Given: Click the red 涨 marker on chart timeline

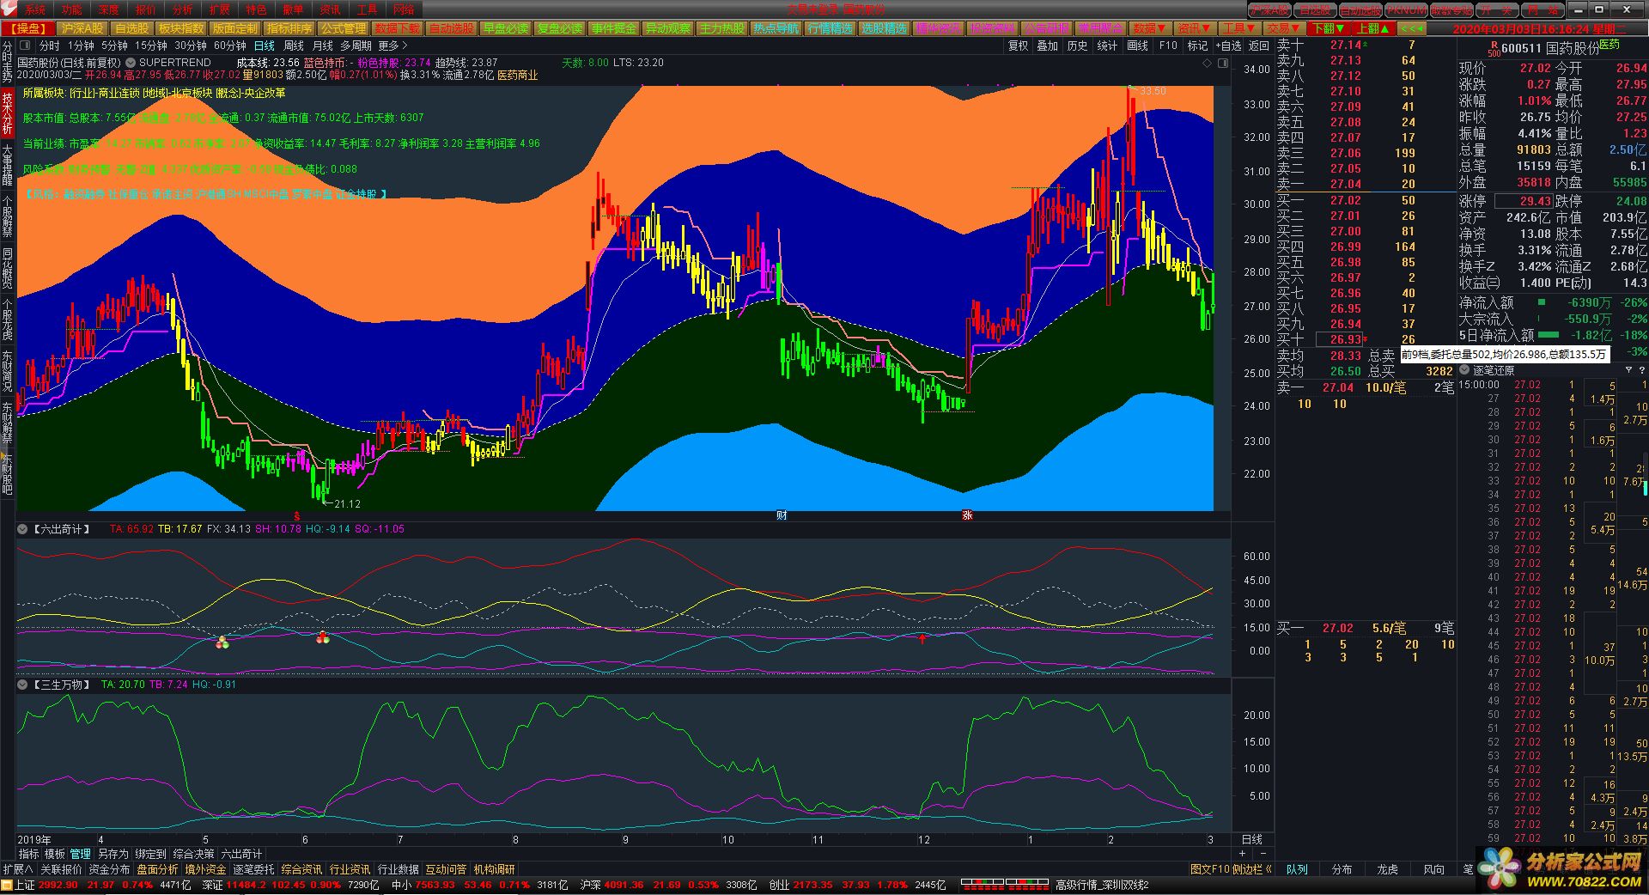Looking at the screenshot, I should pyautogui.click(x=967, y=515).
